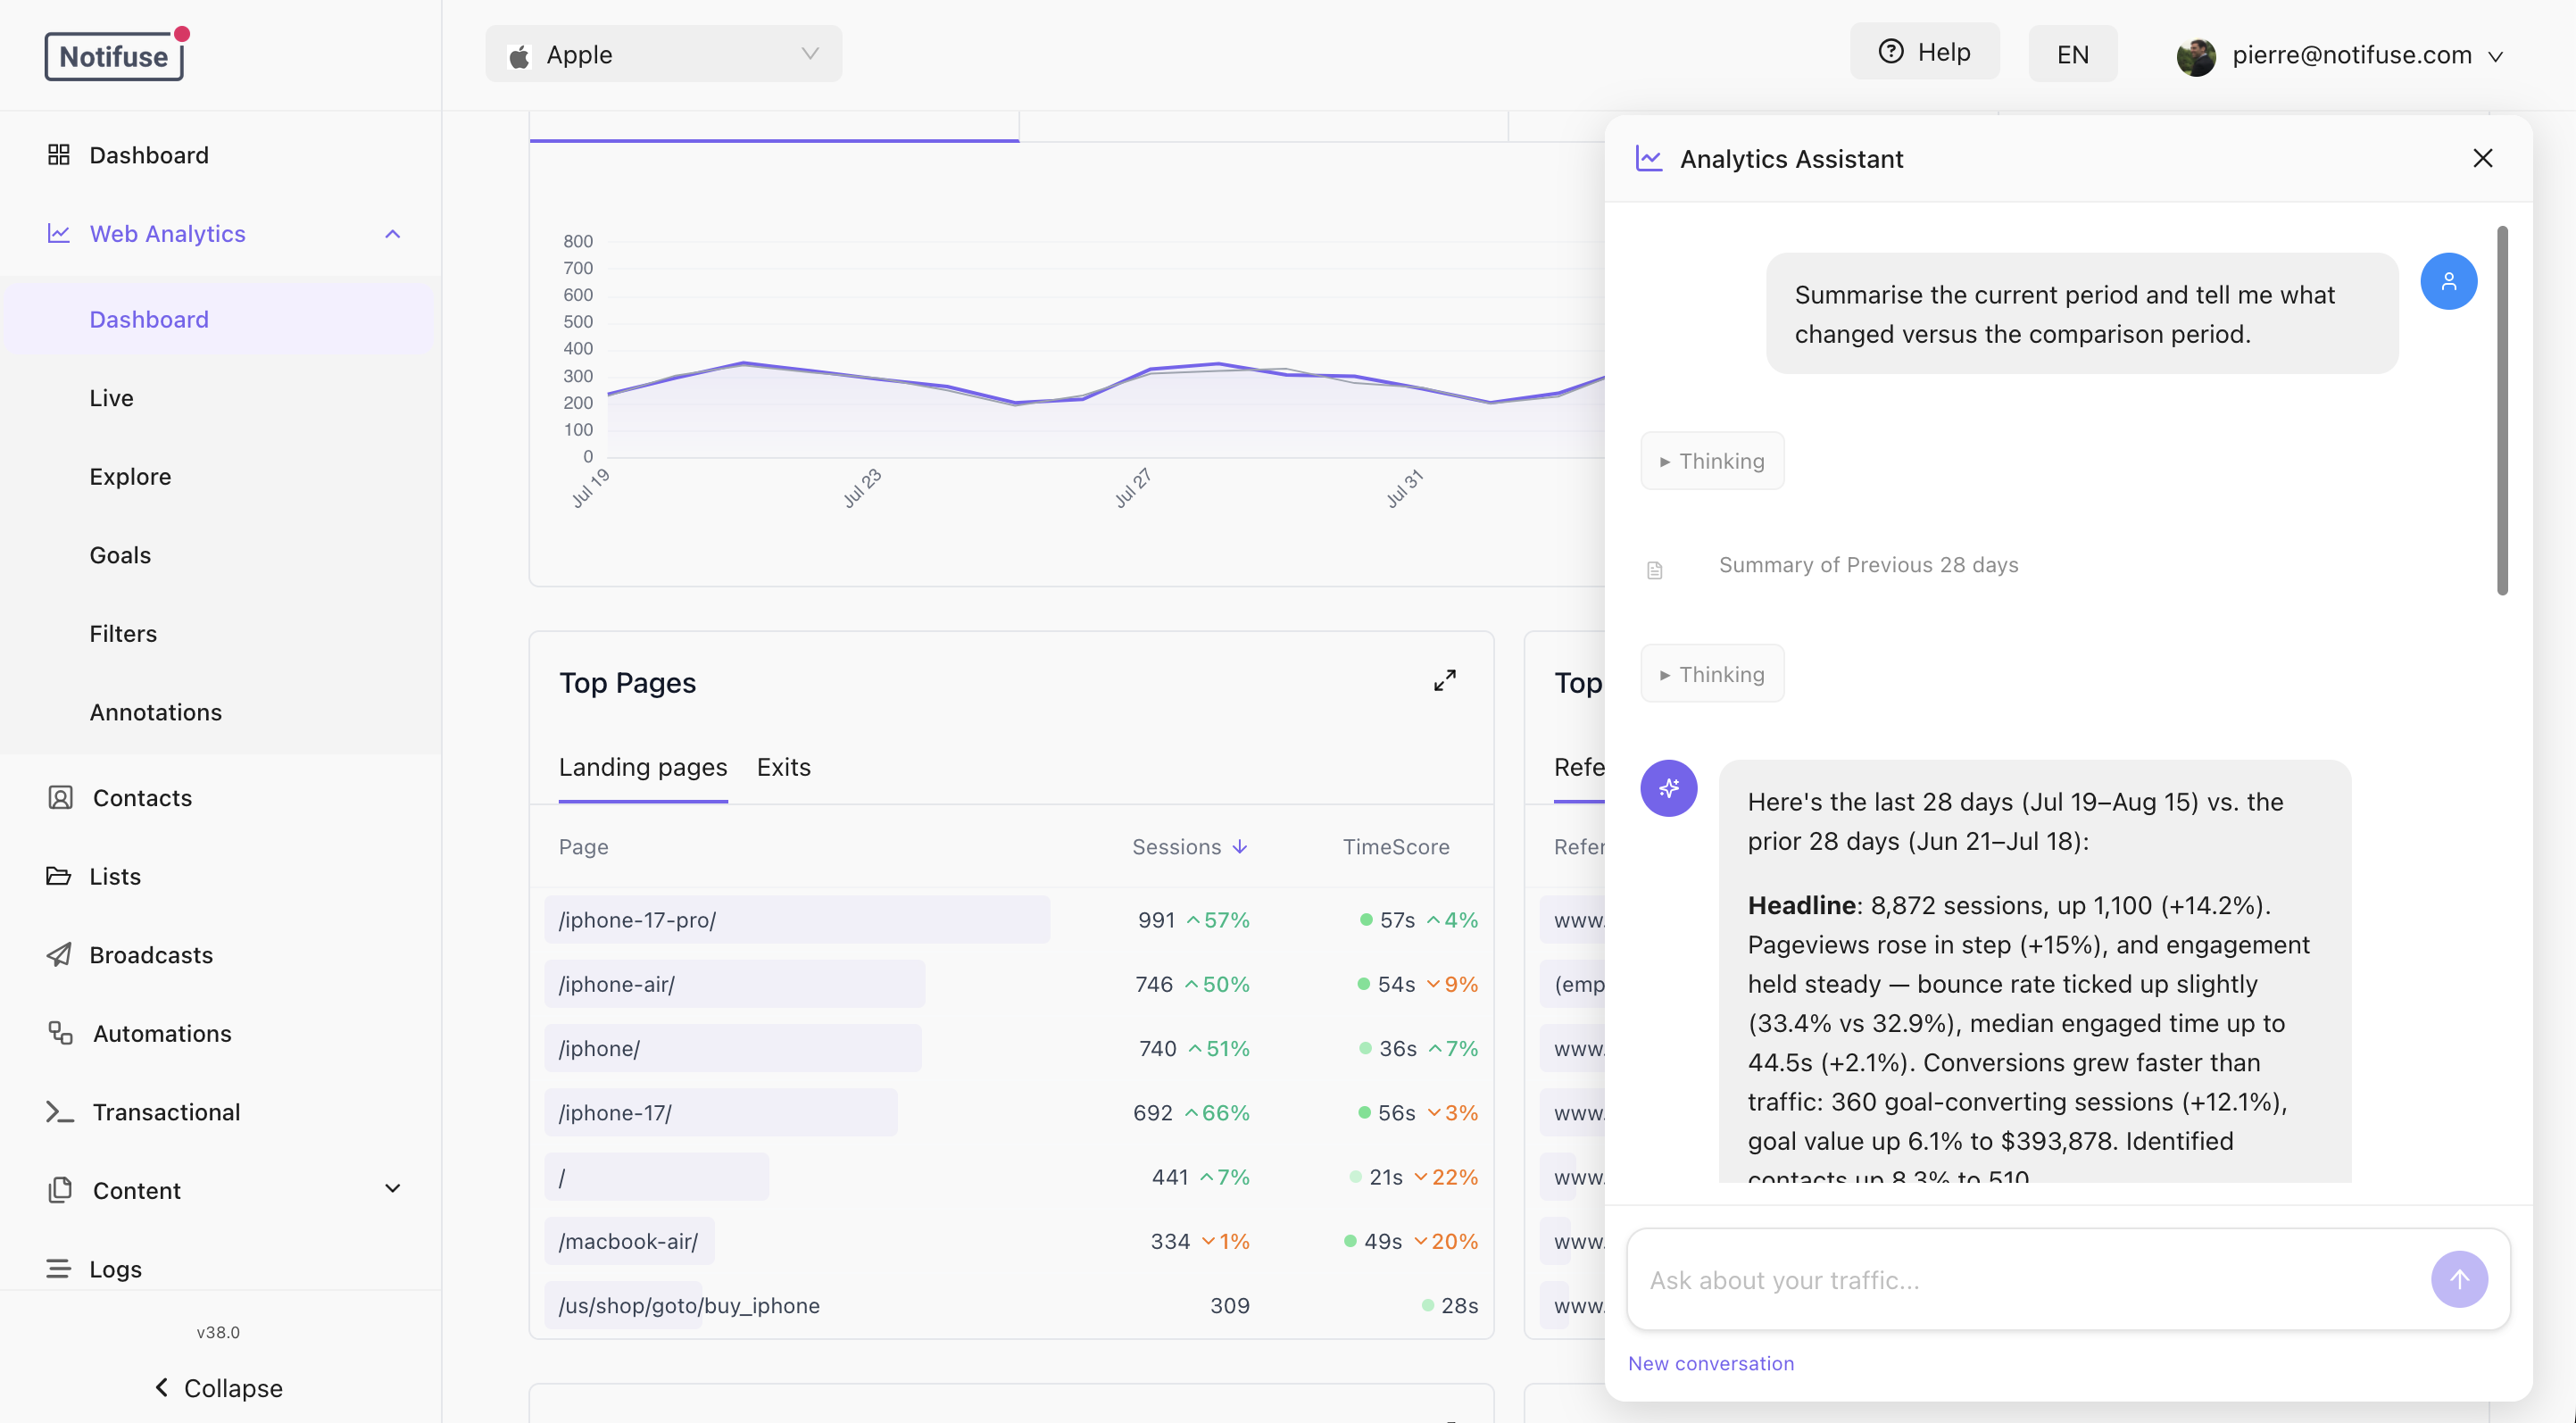Viewport: 2576px width, 1423px height.
Task: Open the Apple workspace dropdown
Action: click(663, 54)
